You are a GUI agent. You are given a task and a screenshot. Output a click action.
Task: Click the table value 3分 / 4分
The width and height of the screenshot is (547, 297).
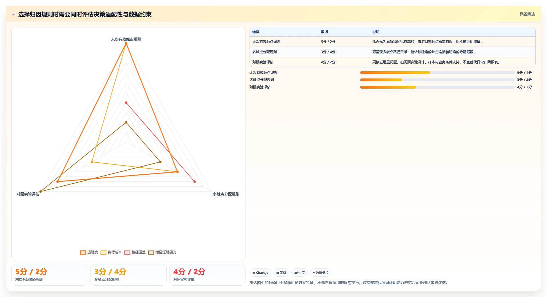[328, 52]
